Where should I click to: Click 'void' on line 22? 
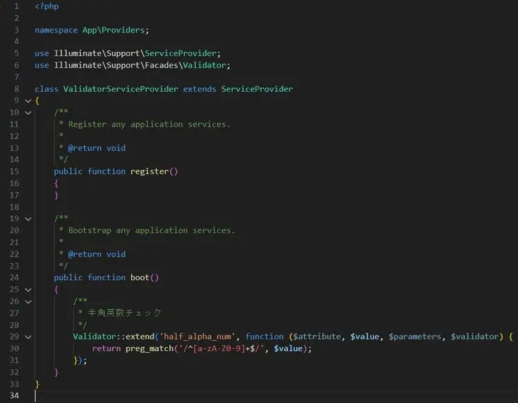tap(116, 254)
